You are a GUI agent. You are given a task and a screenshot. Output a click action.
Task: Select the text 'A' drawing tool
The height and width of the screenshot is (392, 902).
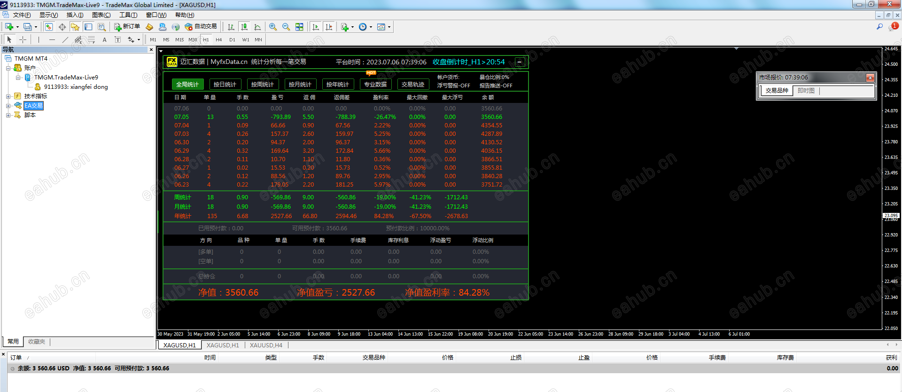104,39
